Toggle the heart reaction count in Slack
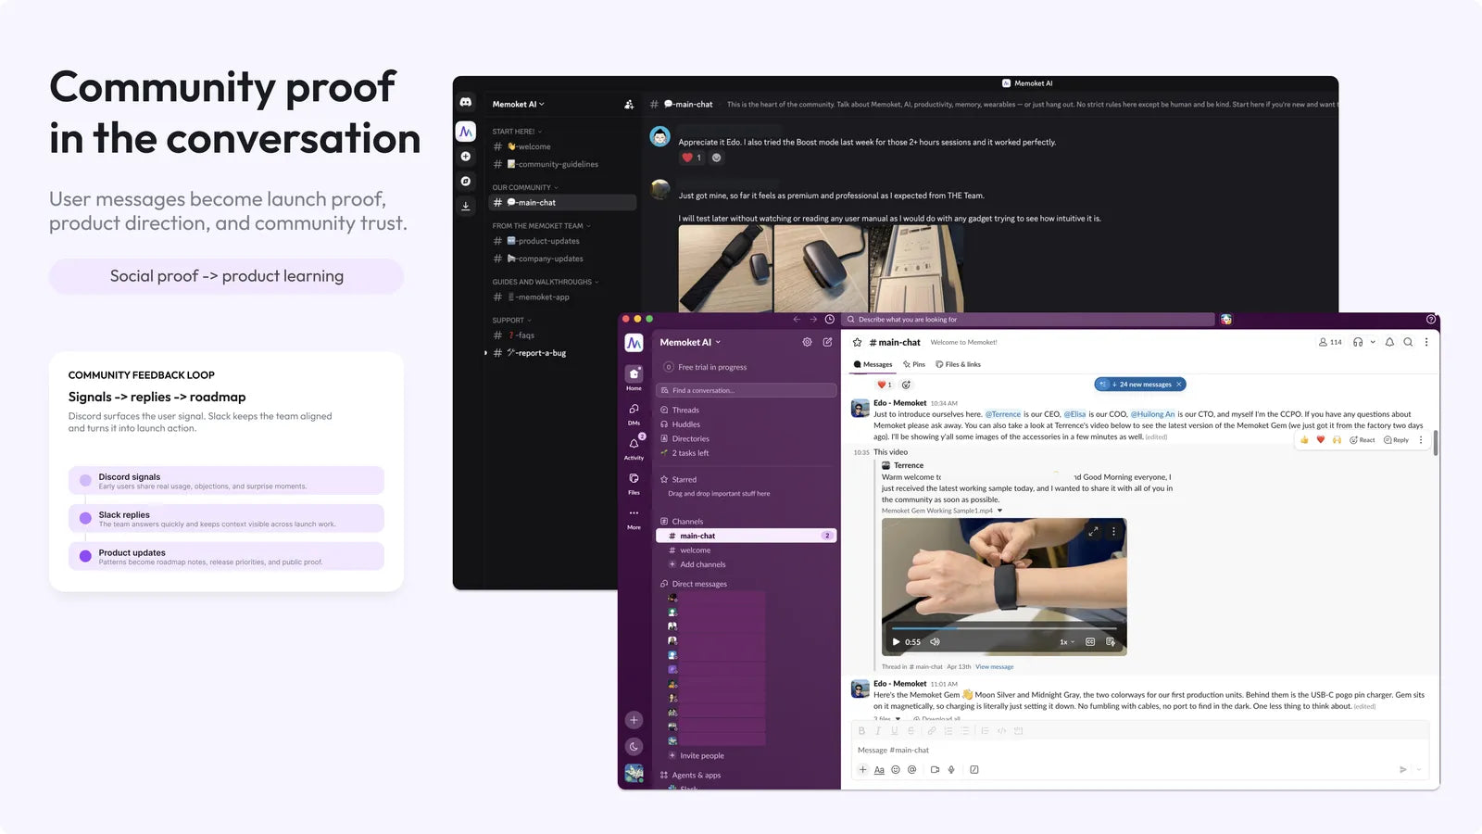The width and height of the screenshot is (1482, 834). click(885, 385)
